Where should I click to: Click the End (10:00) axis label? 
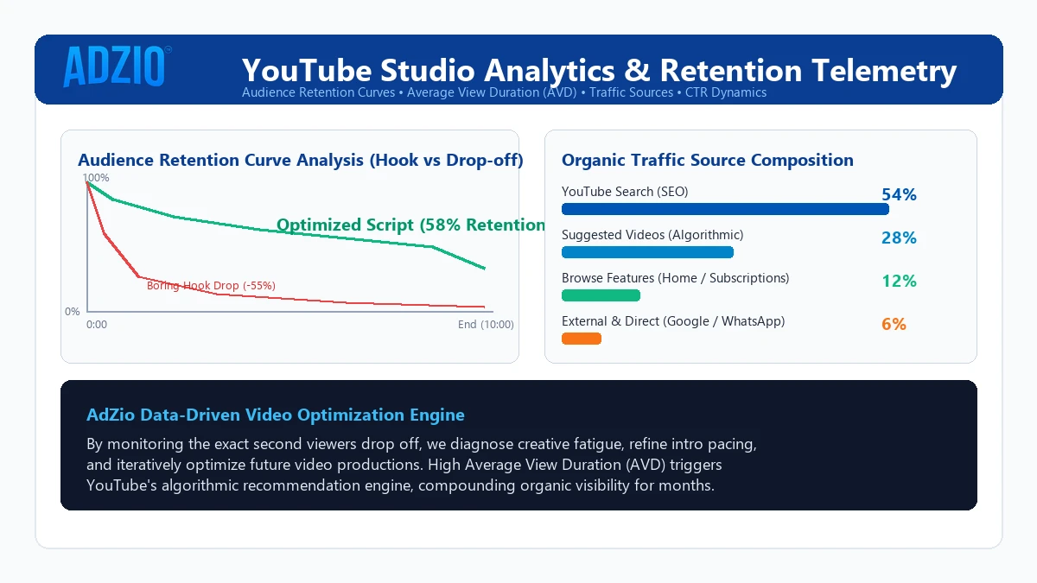pos(486,325)
